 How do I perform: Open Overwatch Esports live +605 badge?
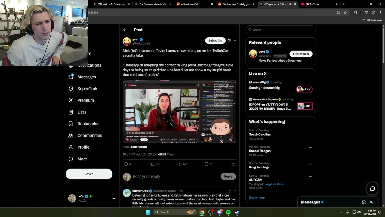coord(304,106)
